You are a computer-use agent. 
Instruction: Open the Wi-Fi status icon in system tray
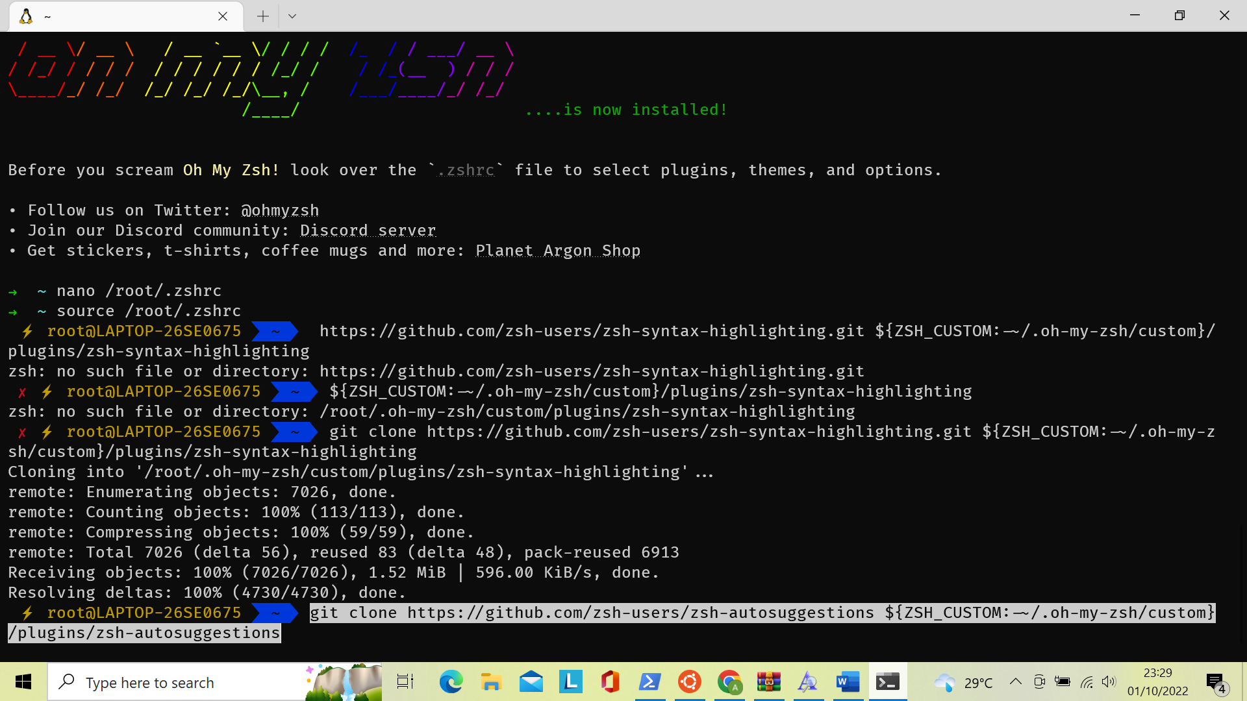1087,682
